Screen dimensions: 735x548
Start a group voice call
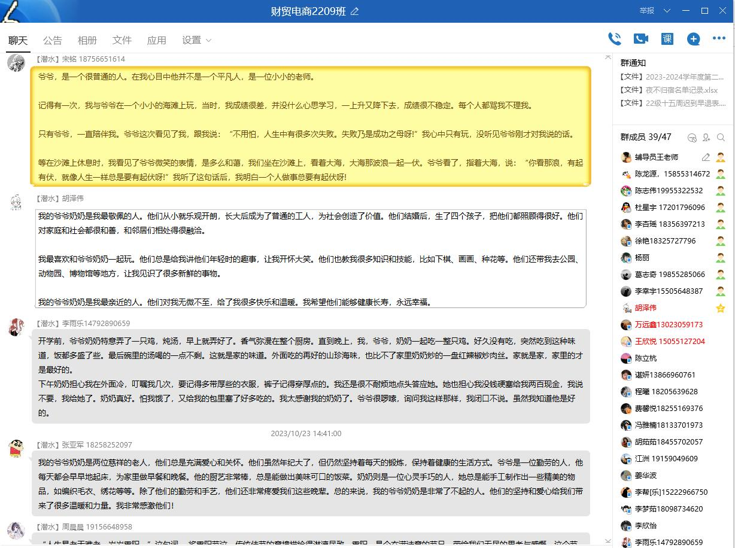pos(615,39)
